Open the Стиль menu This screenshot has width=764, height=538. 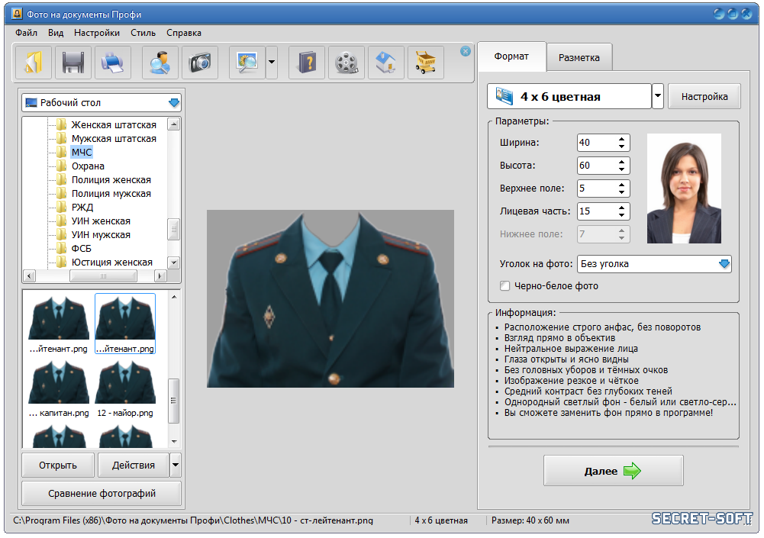143,33
